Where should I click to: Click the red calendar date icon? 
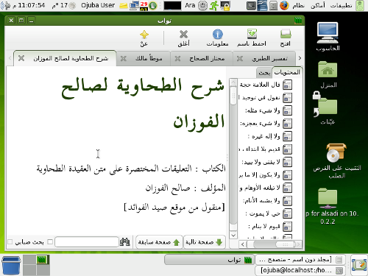[x=144, y=5]
